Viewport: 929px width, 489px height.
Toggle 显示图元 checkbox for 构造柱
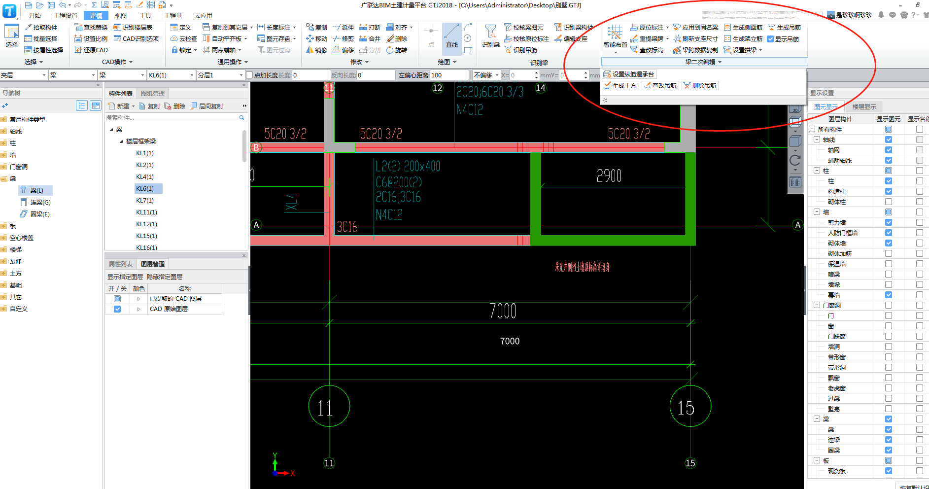[889, 191]
